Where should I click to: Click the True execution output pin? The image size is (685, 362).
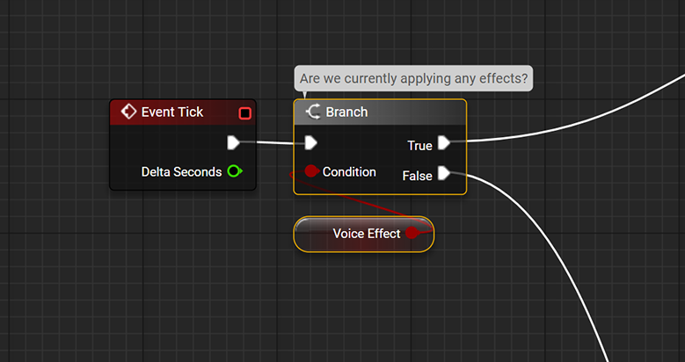pyautogui.click(x=444, y=142)
